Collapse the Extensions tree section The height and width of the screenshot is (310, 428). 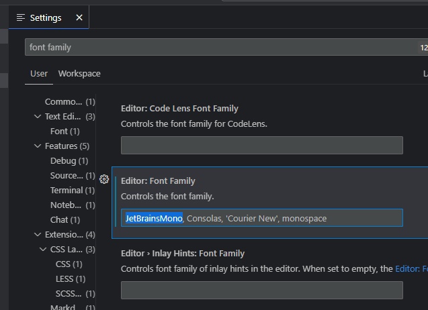pyautogui.click(x=38, y=234)
